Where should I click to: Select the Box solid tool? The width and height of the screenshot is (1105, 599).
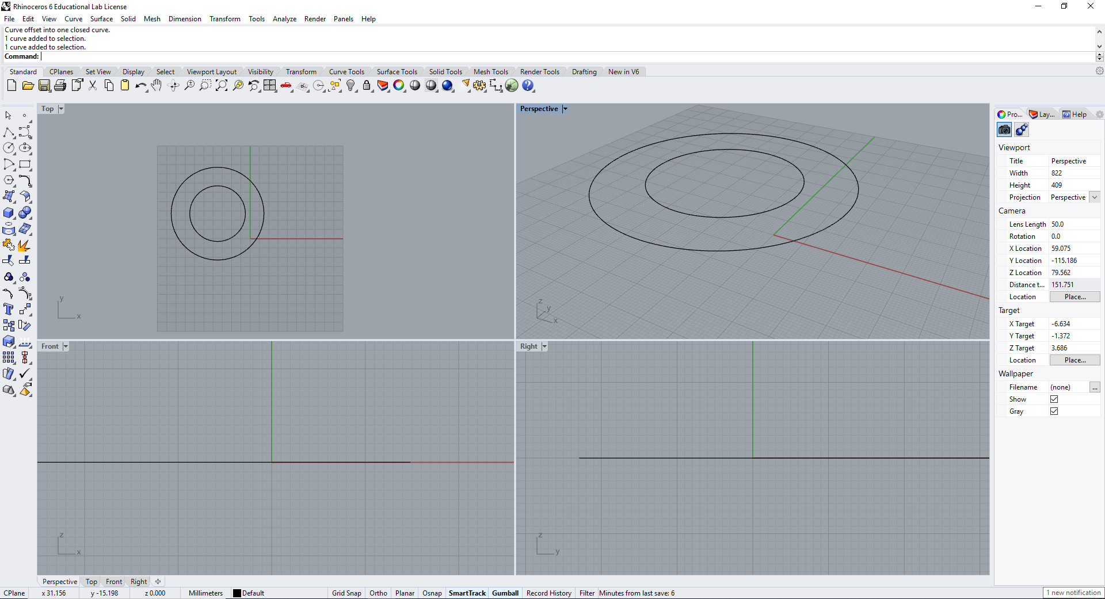9,213
